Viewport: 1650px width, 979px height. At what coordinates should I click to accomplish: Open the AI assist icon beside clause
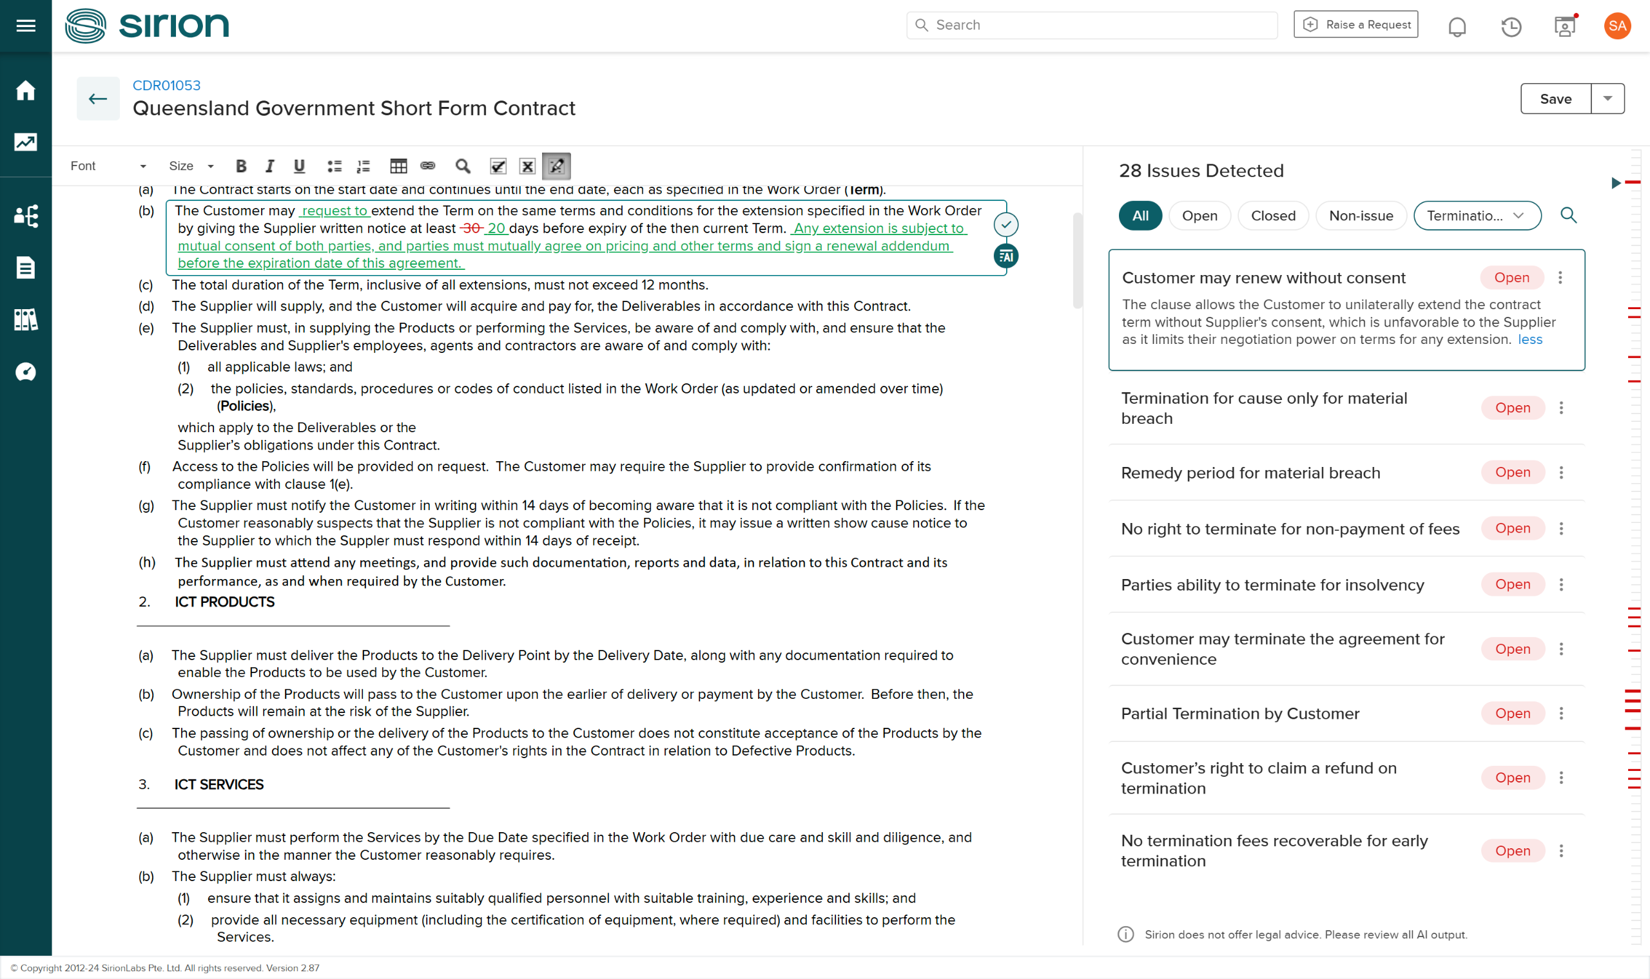click(1005, 256)
